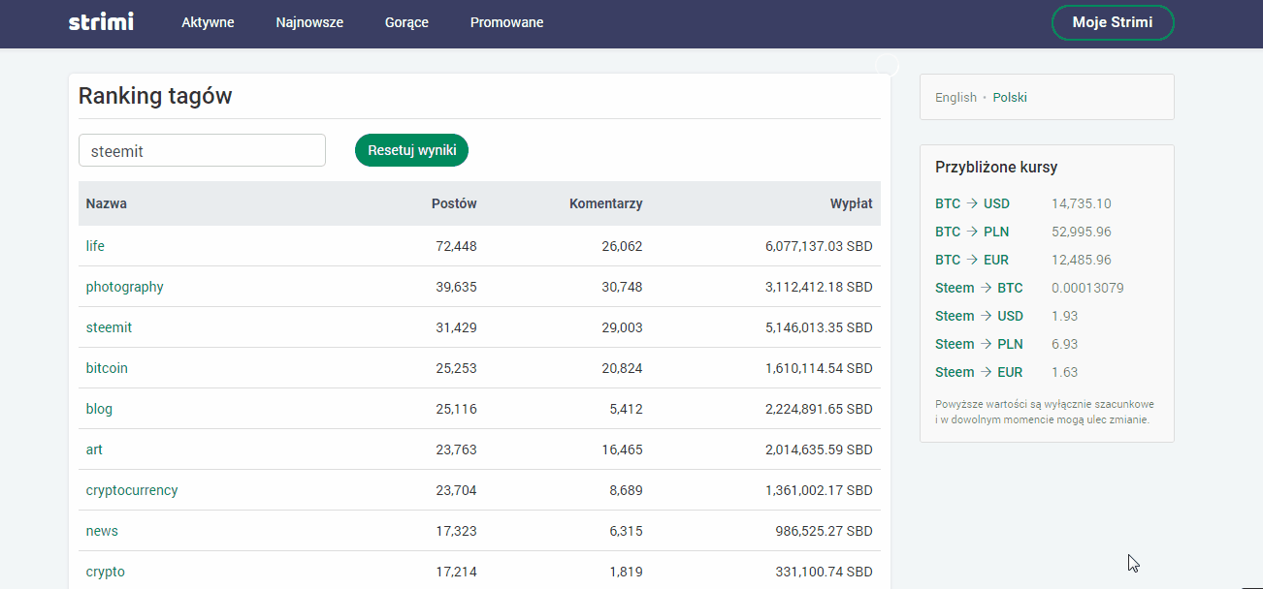The image size is (1263, 589).
Task: Open the cryptocurrency tag
Action: pos(132,490)
